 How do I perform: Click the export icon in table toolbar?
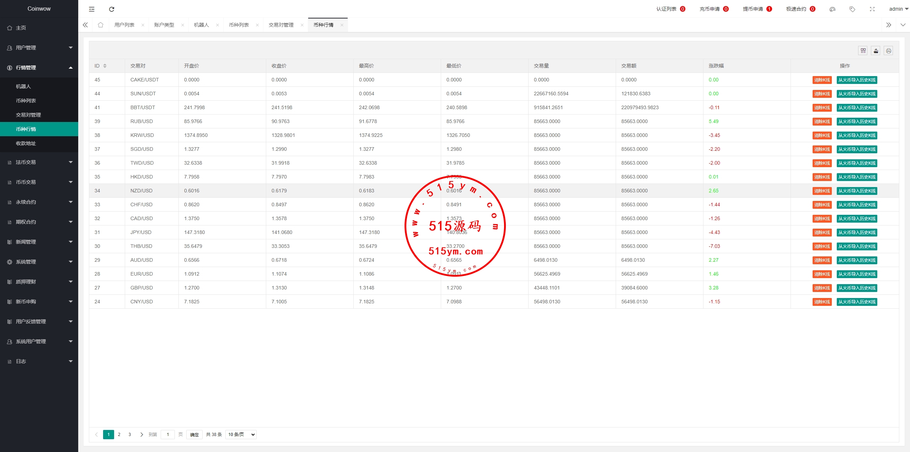(x=876, y=51)
